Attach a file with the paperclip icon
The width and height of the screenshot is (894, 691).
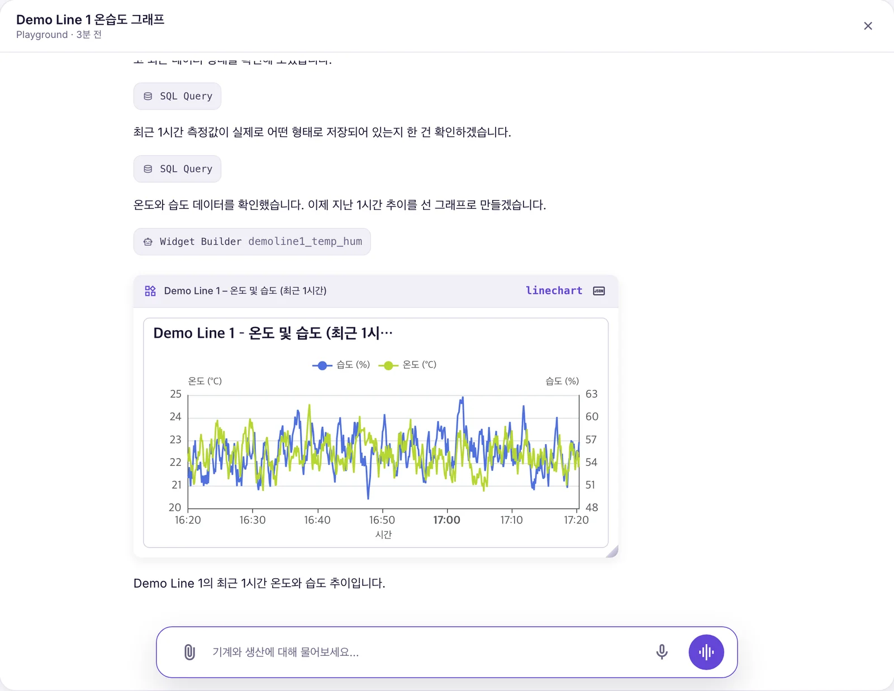click(x=189, y=652)
